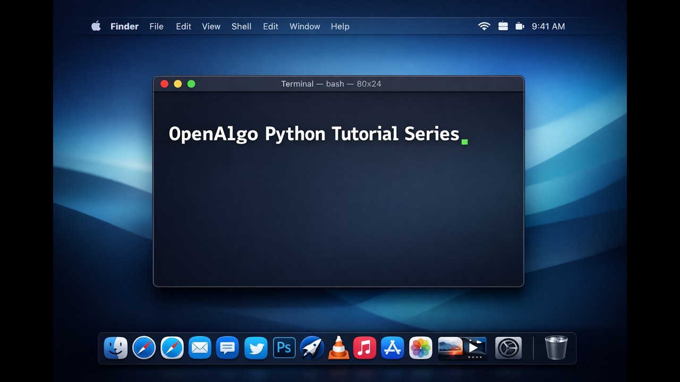Screen dimensions: 680x382
Task: Open the Finder menu in menu bar
Action: tap(124, 27)
